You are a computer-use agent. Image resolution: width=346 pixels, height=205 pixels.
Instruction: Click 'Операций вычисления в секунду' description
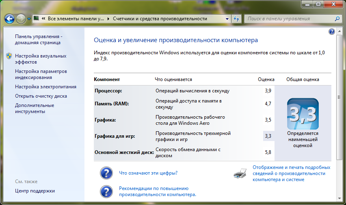click(x=192, y=91)
